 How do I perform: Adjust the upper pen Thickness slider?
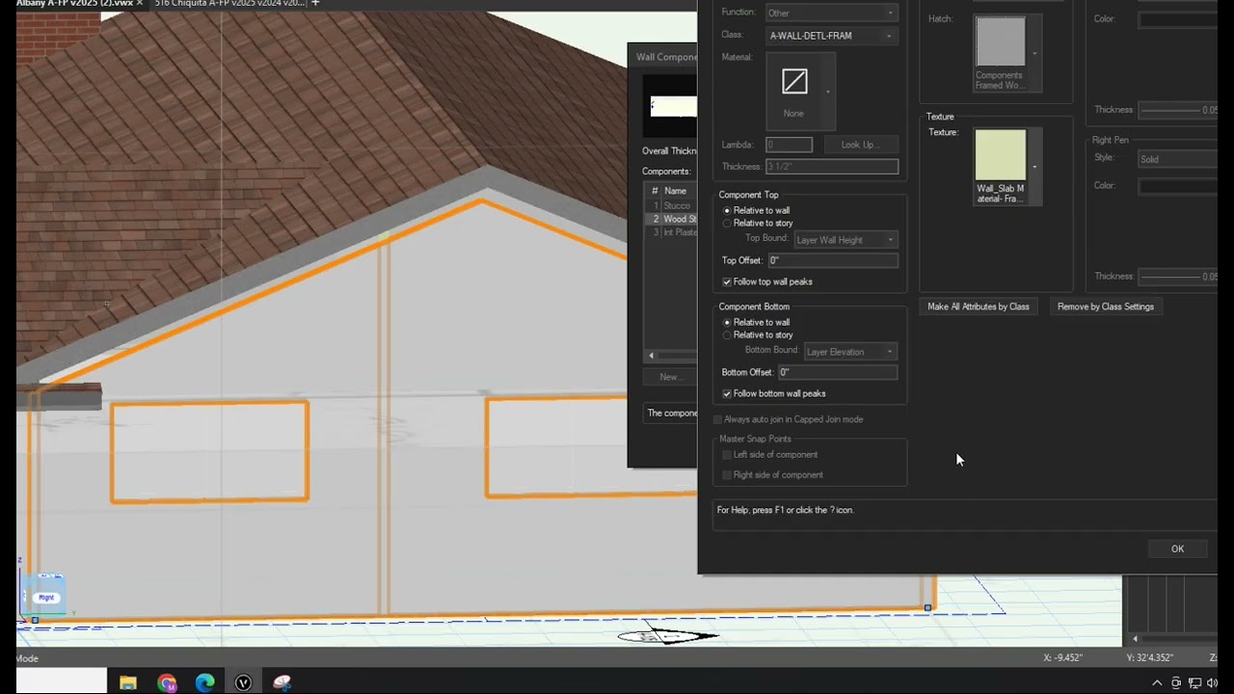(1172, 110)
